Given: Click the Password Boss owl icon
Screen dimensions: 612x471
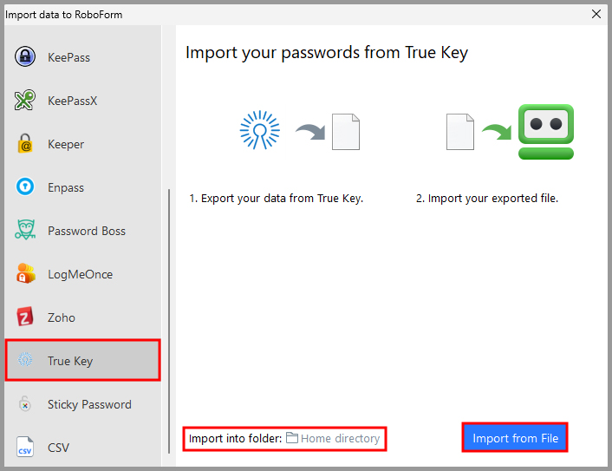Looking at the screenshot, I should pos(25,231).
